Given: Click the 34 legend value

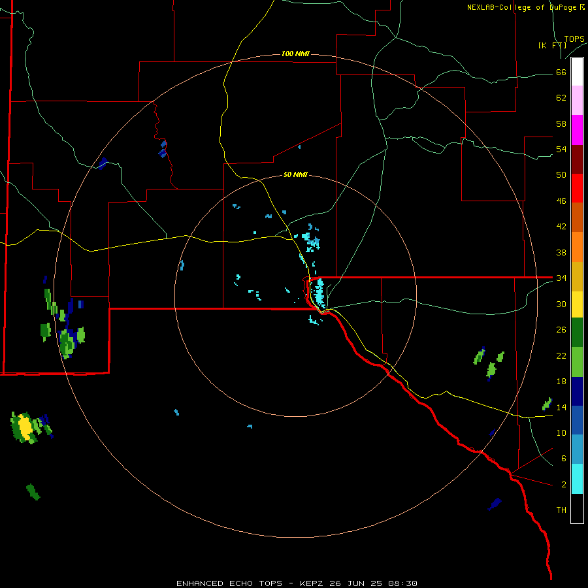Looking at the screenshot, I should point(561,278).
